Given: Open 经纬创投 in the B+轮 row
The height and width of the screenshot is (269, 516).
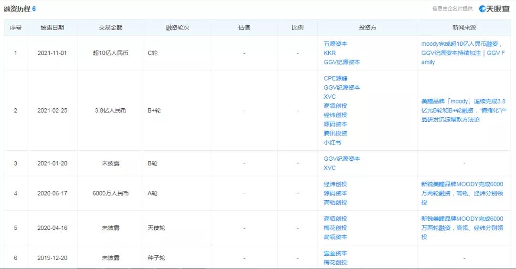Looking at the screenshot, I should [x=335, y=115].
